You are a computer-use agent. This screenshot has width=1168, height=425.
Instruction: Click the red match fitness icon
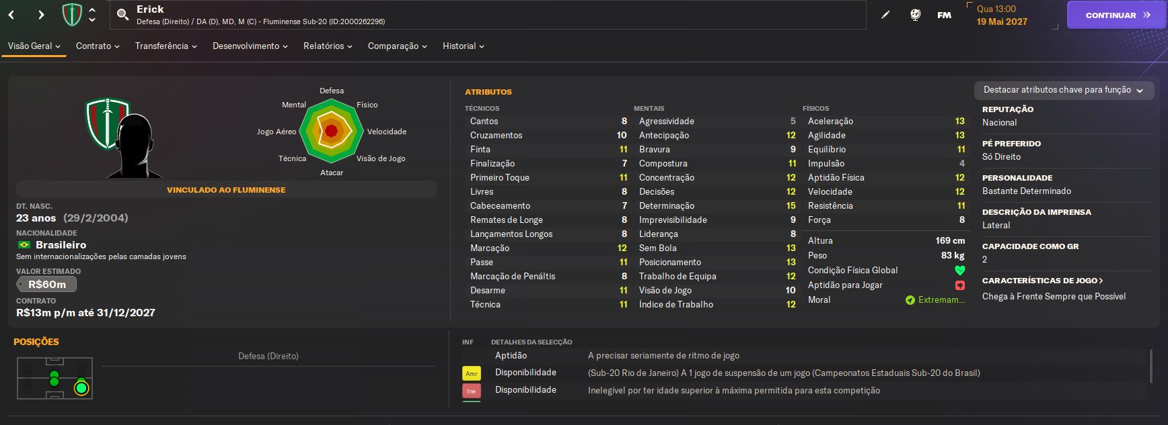959,285
